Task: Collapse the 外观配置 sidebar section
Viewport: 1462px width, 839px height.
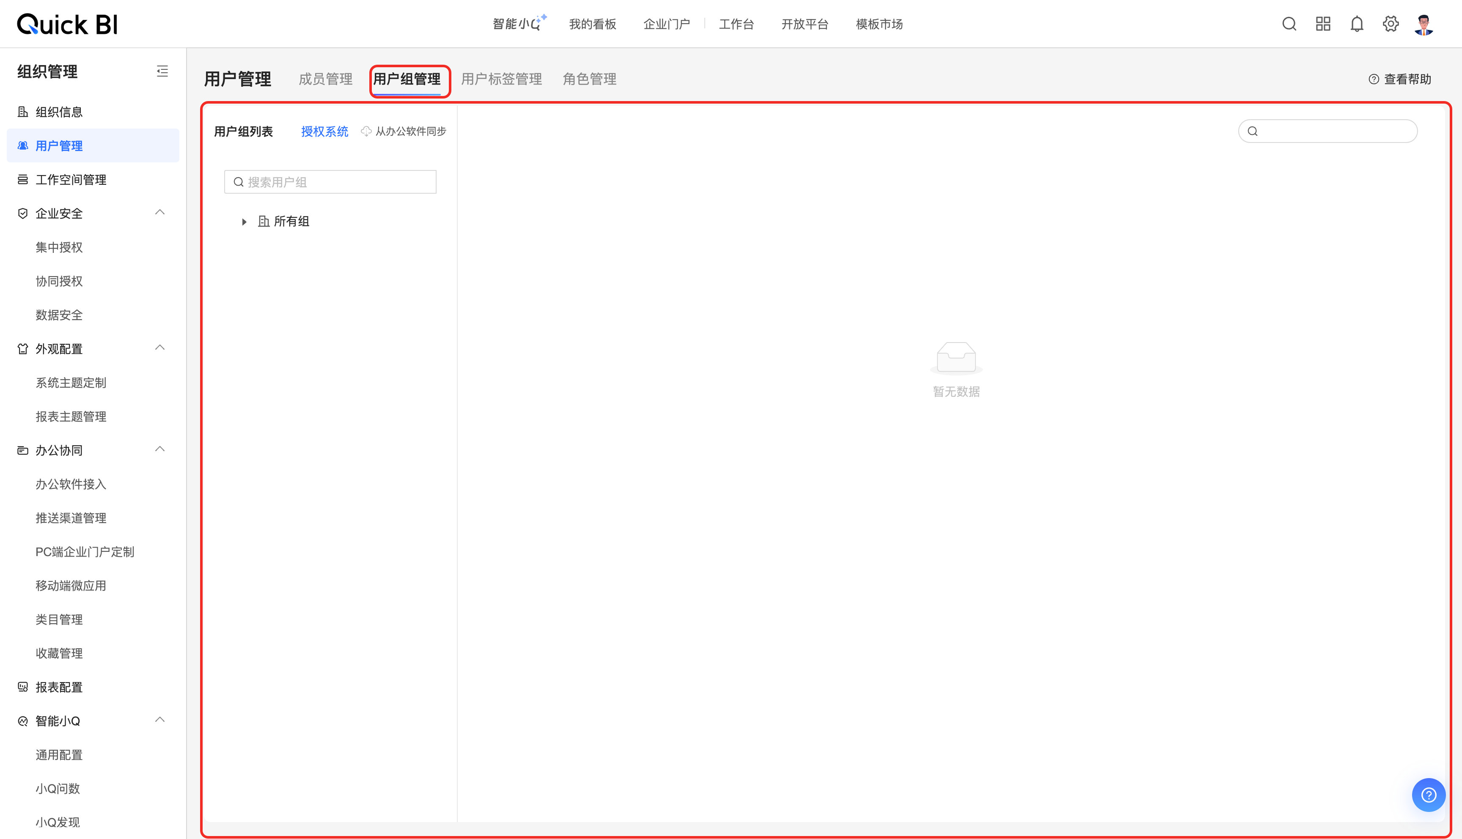Action: (160, 348)
